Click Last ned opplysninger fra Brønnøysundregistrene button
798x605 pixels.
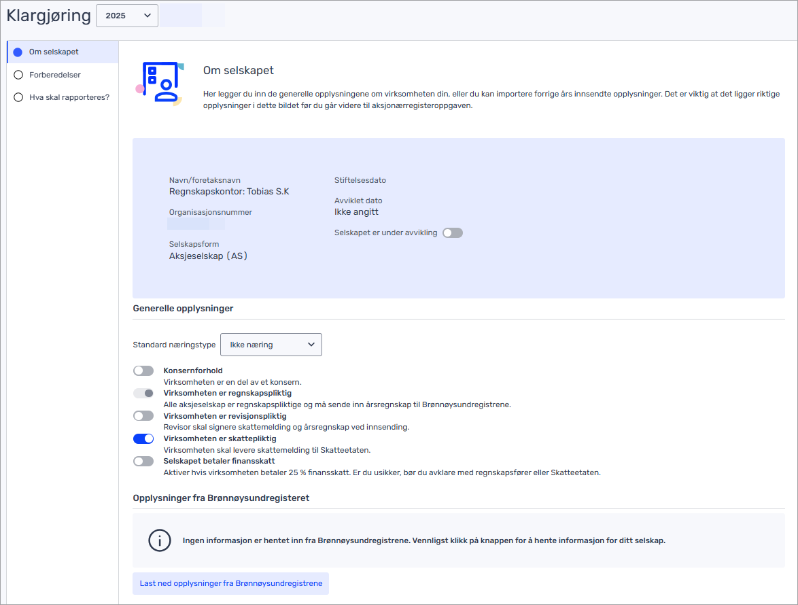point(230,583)
